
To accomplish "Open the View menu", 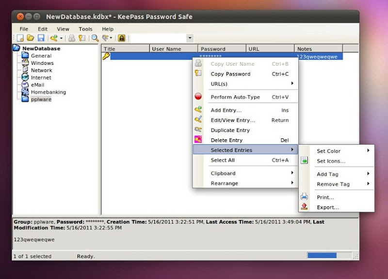I will [x=63, y=29].
